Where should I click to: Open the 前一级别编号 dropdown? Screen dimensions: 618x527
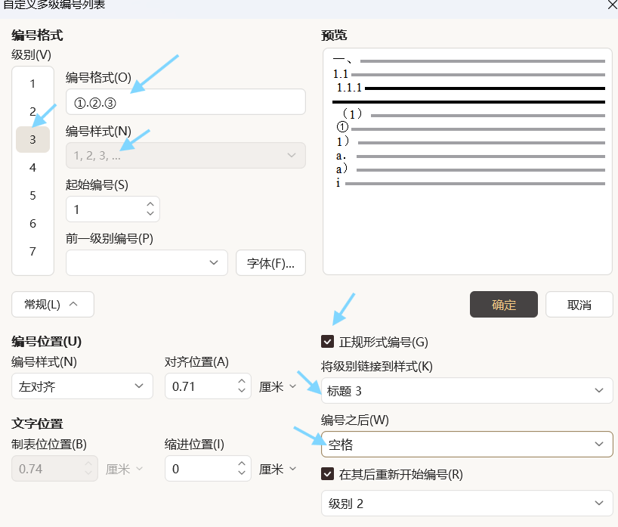tap(147, 263)
